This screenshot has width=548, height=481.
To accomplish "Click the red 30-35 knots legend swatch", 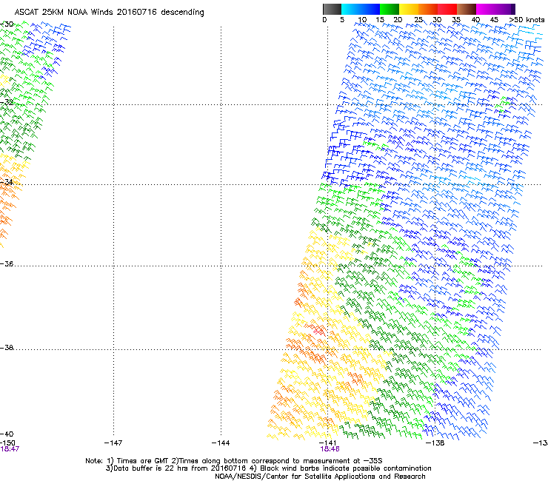I will point(447,9).
